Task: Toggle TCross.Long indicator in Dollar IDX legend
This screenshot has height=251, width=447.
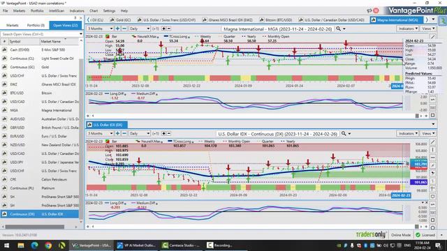Action: coord(181,141)
